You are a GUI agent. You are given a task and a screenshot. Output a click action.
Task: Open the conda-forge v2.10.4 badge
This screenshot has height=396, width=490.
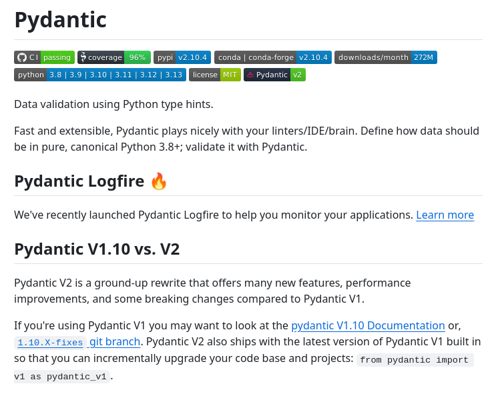pos(273,57)
